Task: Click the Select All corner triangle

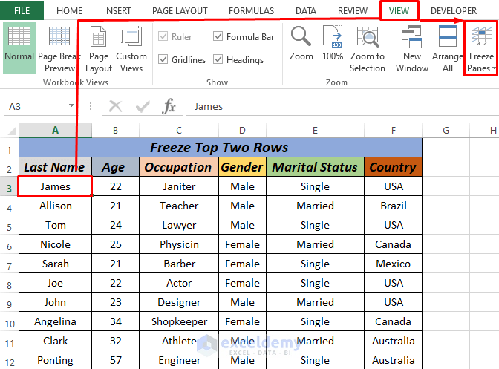Action: pos(11,131)
